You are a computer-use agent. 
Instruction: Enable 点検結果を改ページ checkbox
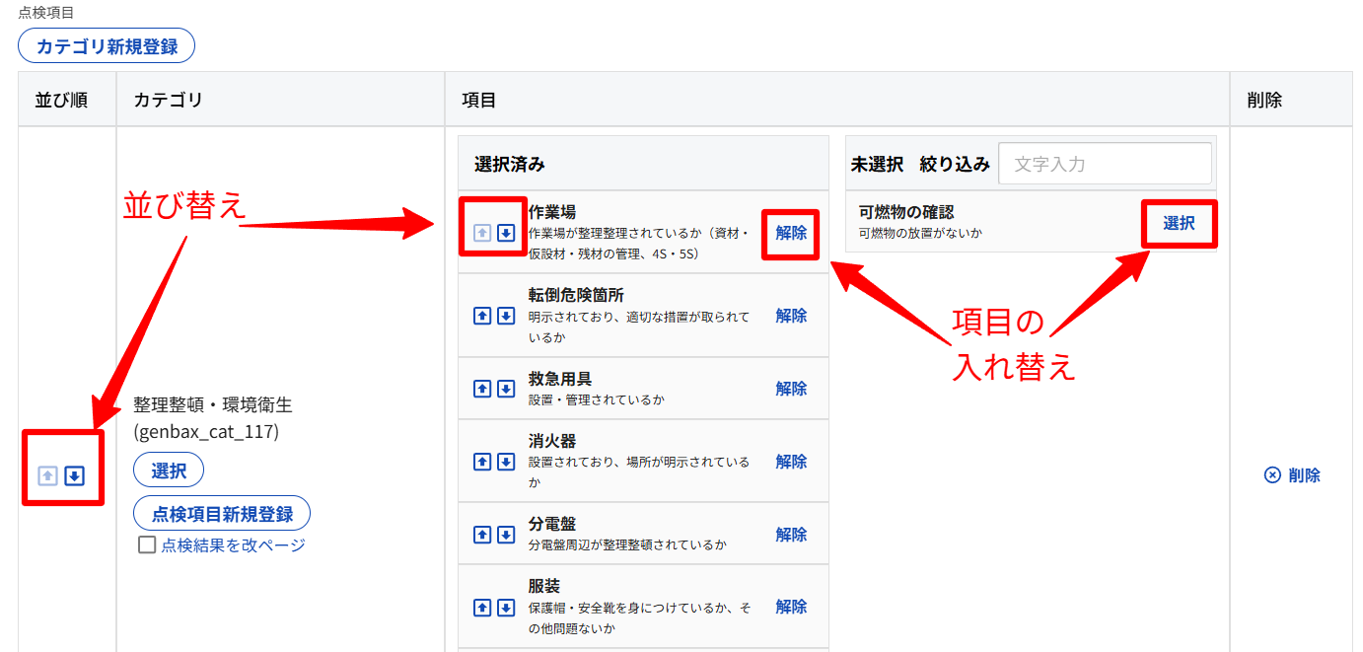pos(147,544)
